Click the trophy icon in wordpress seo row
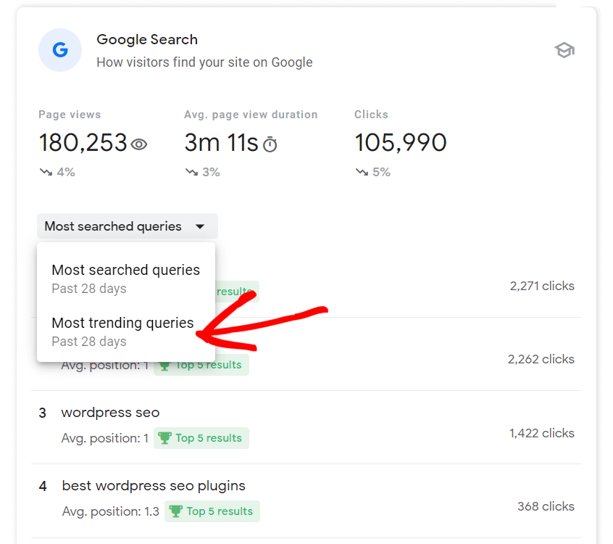Image resolution: width=613 pixels, height=544 pixels. point(164,438)
